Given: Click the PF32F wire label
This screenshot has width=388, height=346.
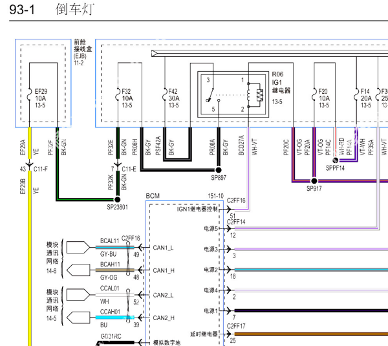Looking at the screenshot, I should [50, 147].
